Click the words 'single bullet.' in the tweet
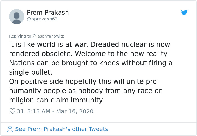This screenshot has height=136, width=197. coord(31,72)
